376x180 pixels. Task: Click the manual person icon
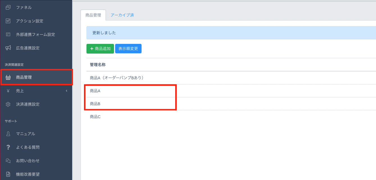pyautogui.click(x=8, y=134)
